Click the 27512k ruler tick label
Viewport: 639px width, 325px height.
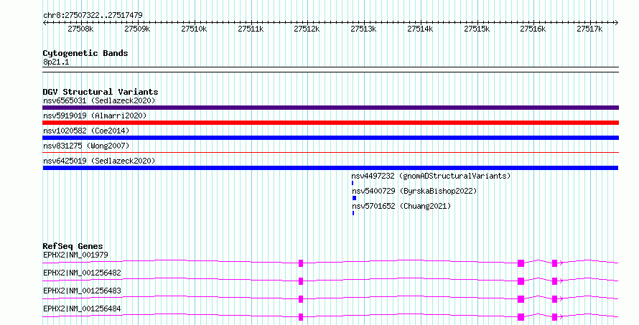pyautogui.click(x=307, y=29)
